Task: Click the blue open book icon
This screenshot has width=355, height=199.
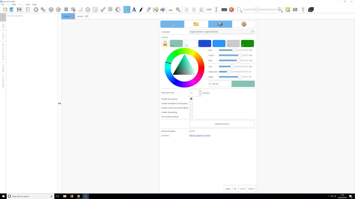Action: click(x=12, y=10)
